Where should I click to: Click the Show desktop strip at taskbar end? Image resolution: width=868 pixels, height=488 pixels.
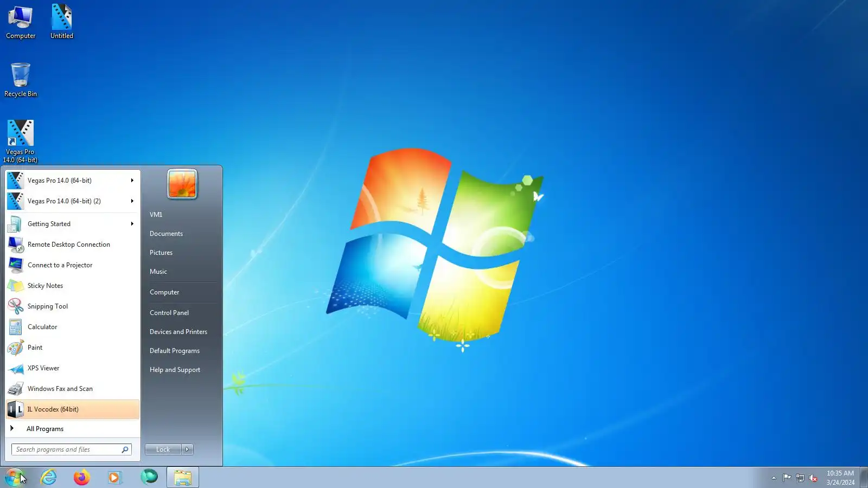[x=864, y=477]
